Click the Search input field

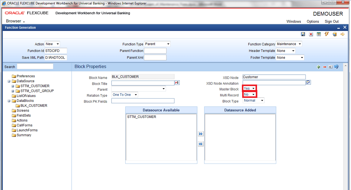coord(35,66)
